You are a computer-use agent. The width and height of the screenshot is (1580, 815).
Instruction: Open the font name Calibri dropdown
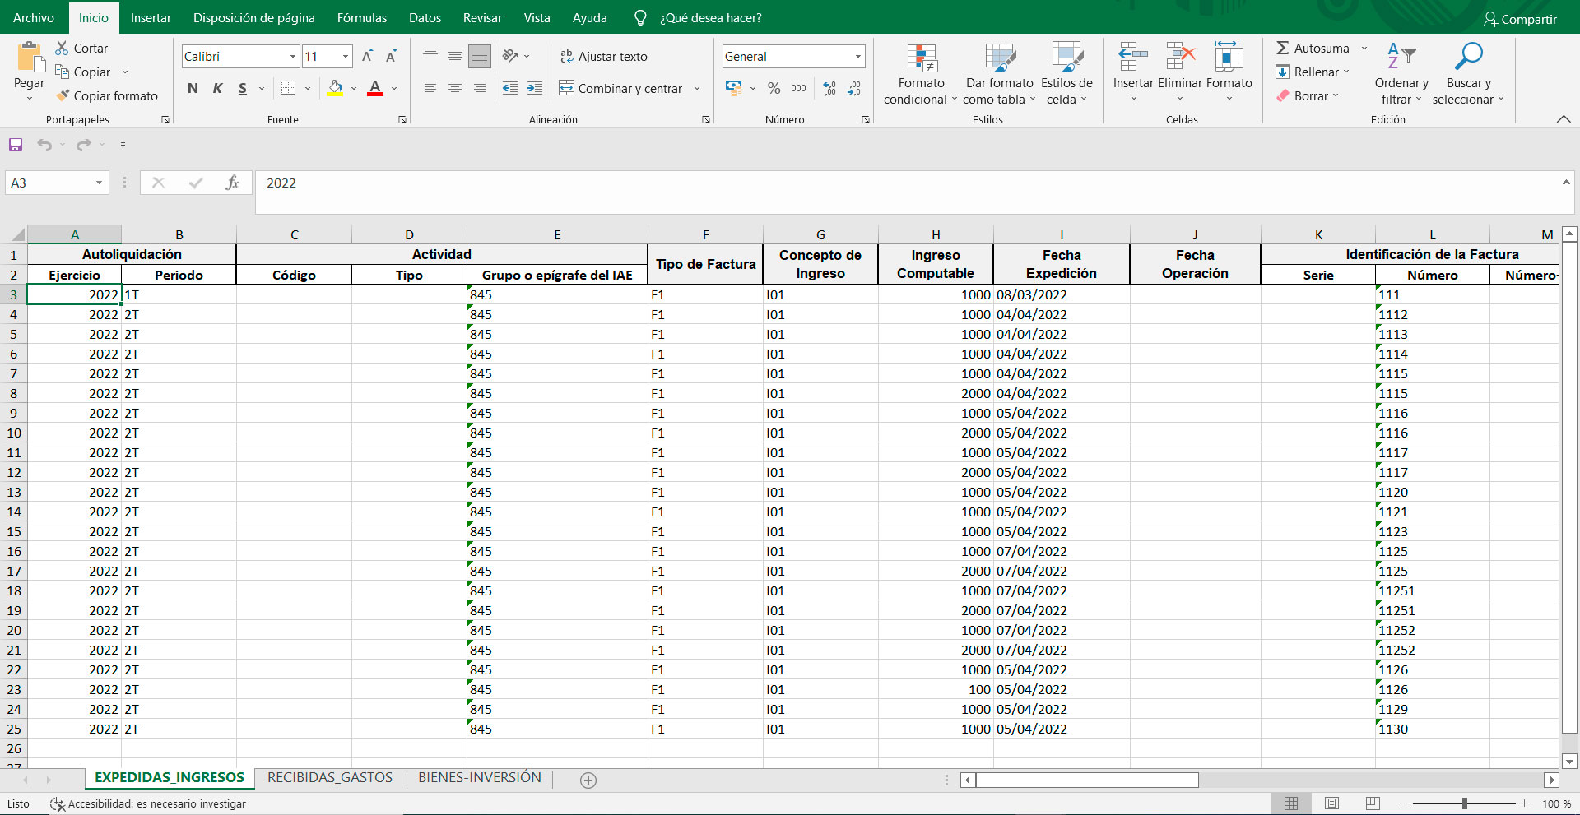pos(293,57)
